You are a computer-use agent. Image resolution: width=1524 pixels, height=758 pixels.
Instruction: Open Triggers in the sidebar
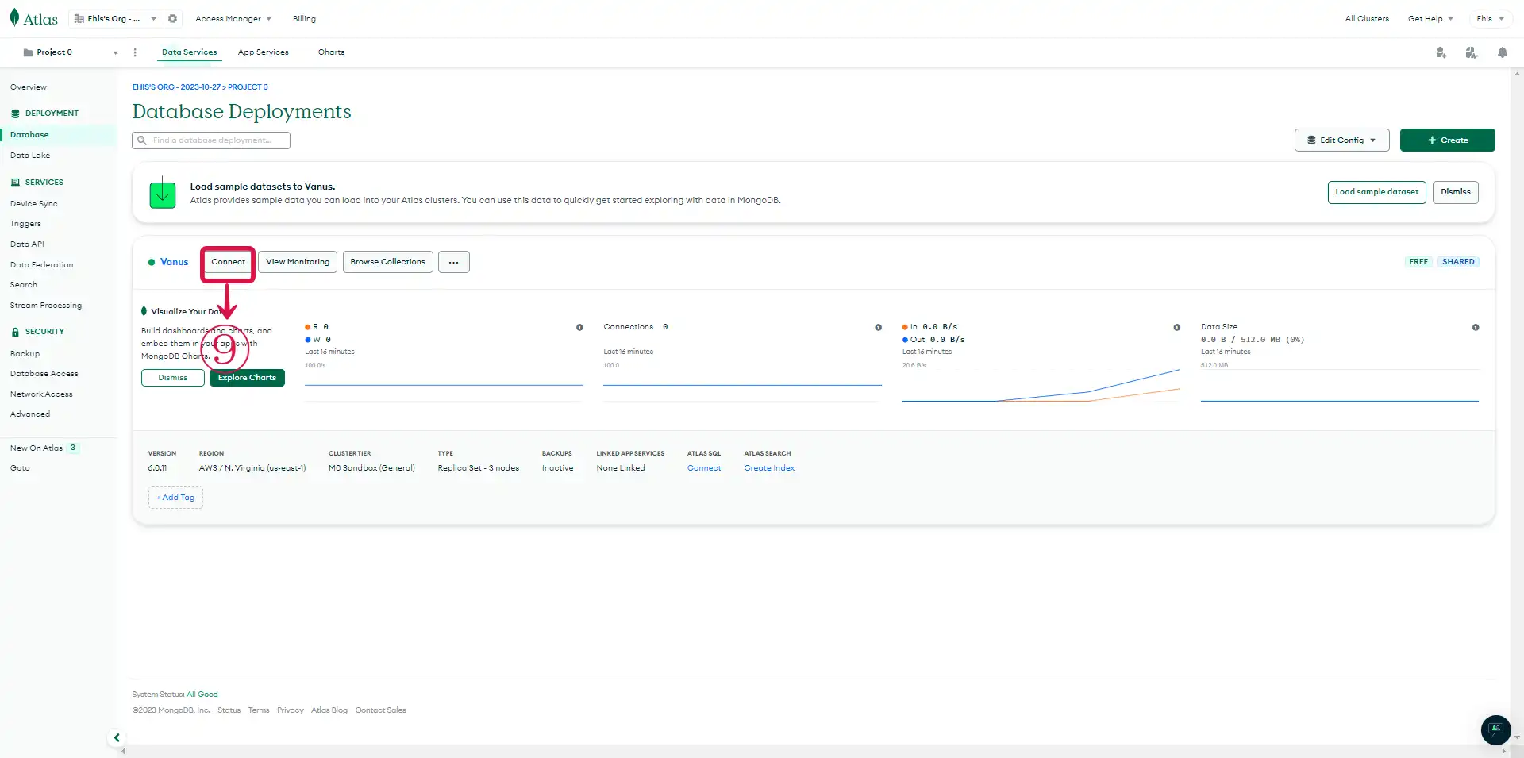pos(25,224)
